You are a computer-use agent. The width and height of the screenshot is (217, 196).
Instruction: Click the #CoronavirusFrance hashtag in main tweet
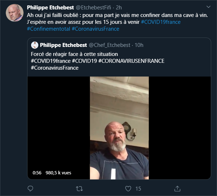[x=95, y=29]
